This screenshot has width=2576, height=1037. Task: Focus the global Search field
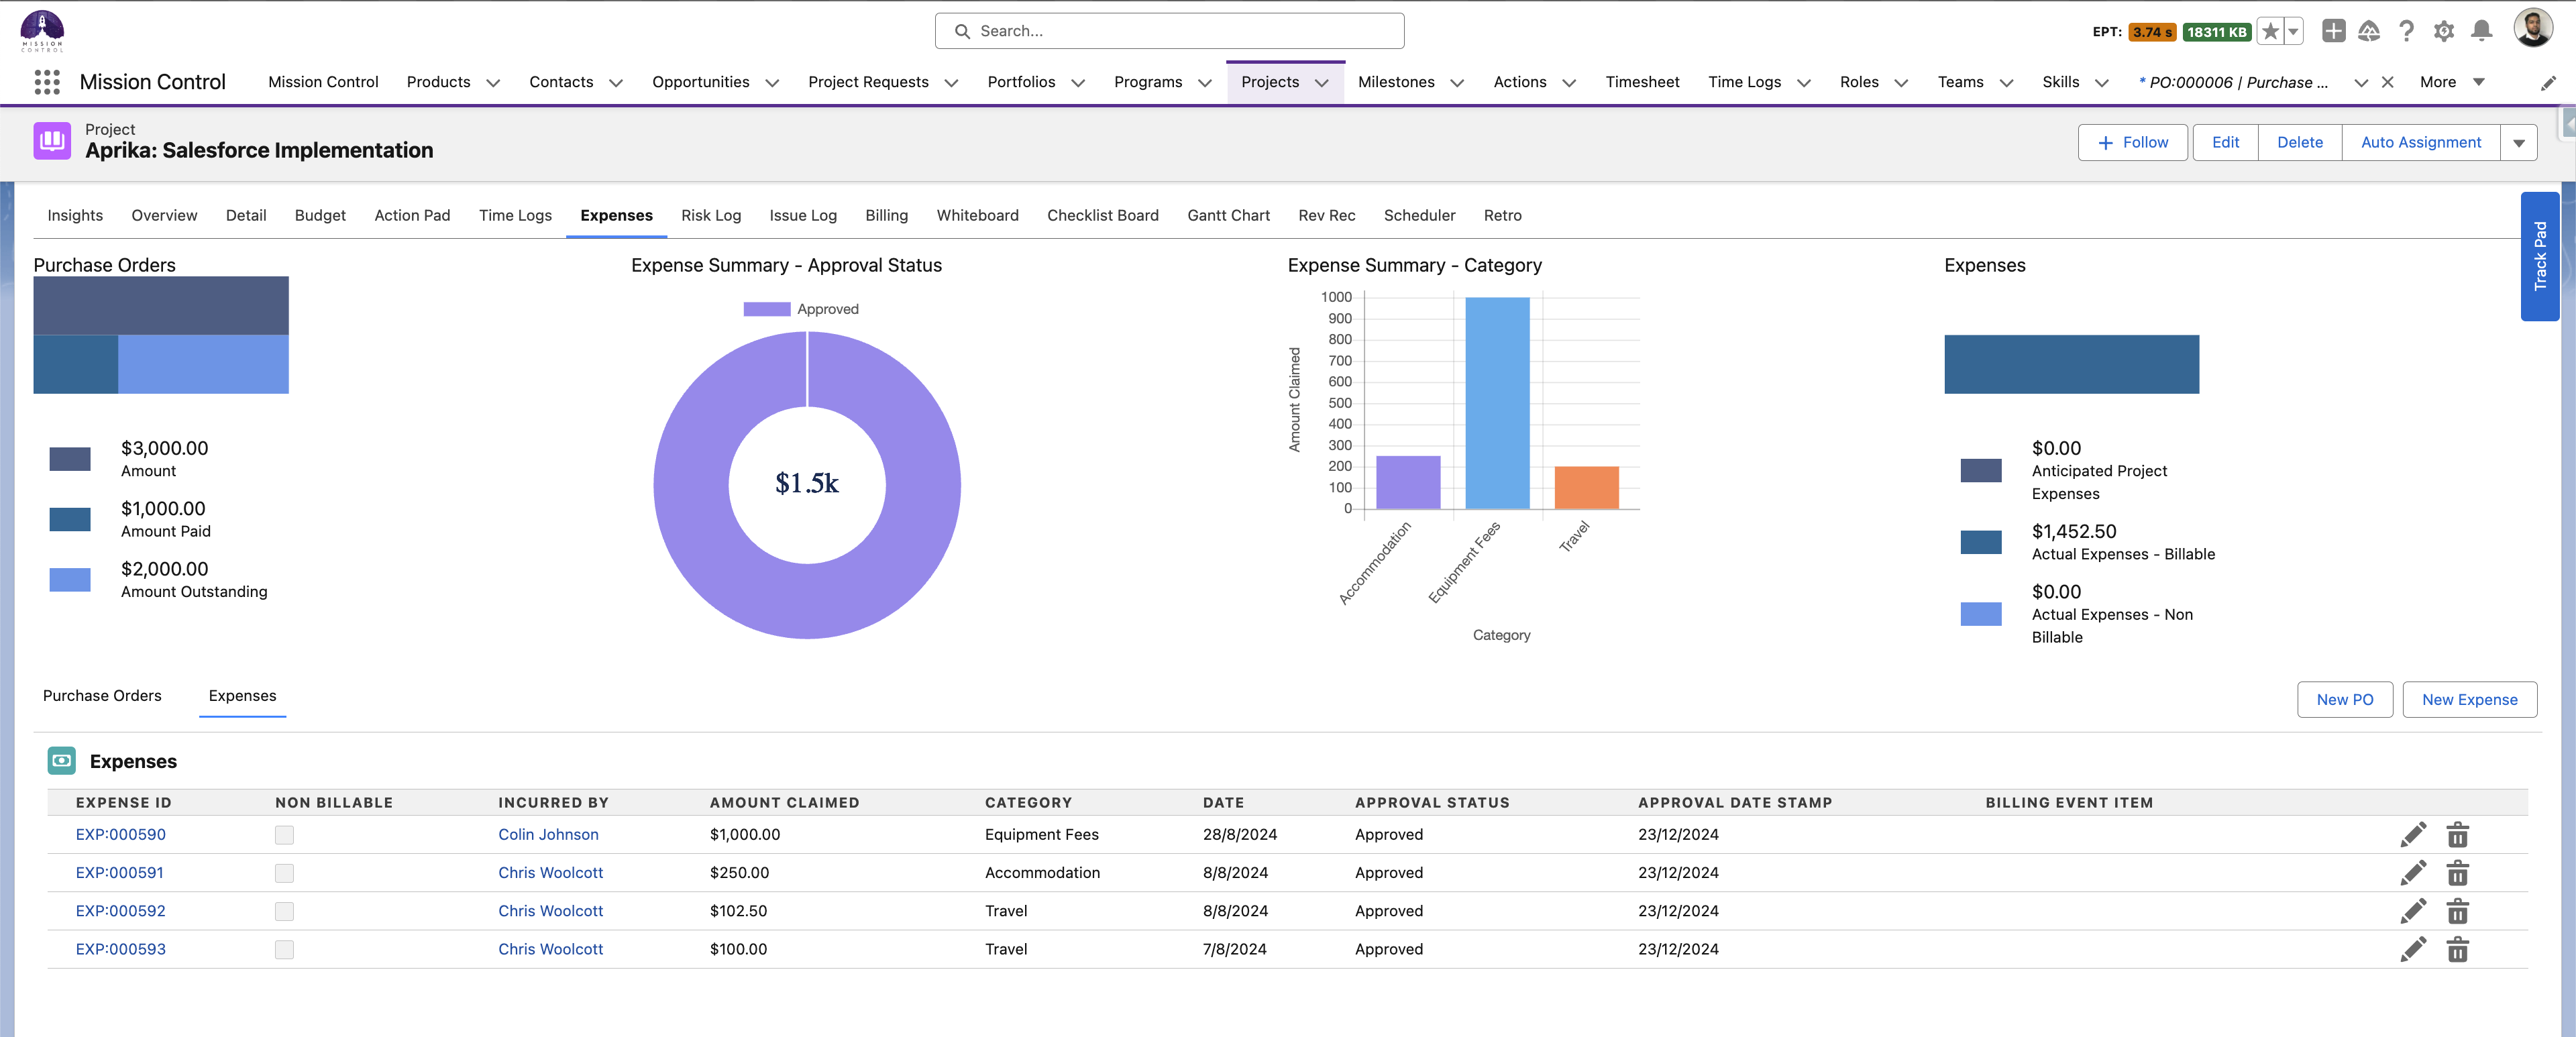point(1169,31)
